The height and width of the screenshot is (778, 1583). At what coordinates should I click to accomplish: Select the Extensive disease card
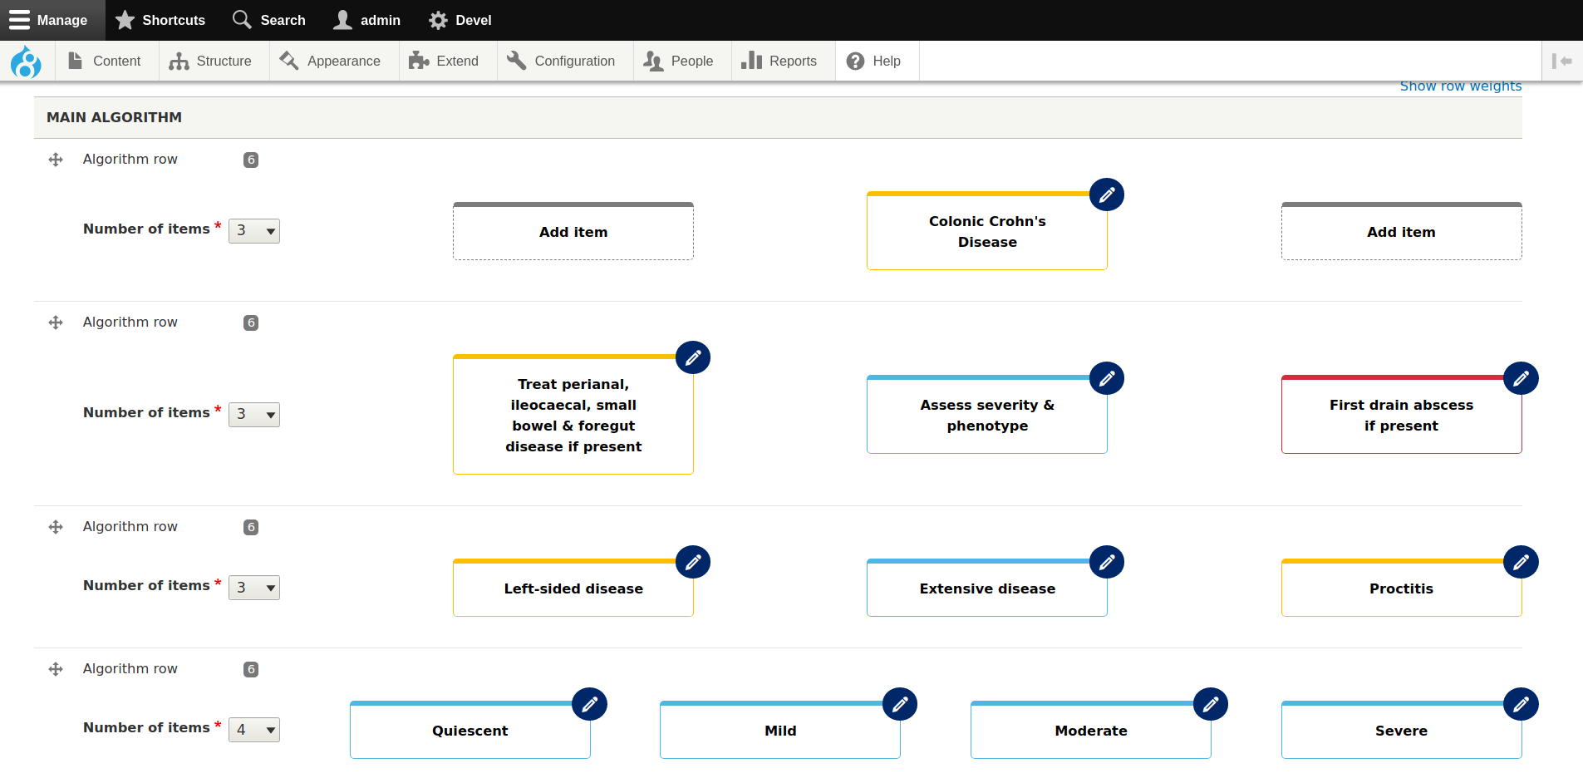(x=987, y=588)
